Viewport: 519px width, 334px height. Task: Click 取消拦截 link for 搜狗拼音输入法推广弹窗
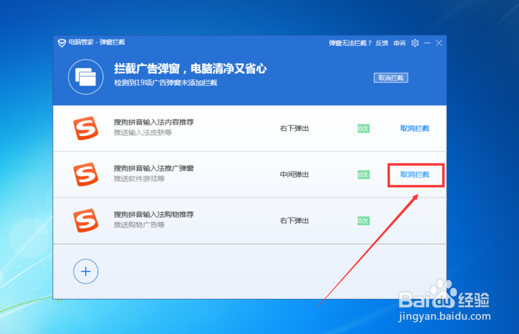tap(415, 175)
